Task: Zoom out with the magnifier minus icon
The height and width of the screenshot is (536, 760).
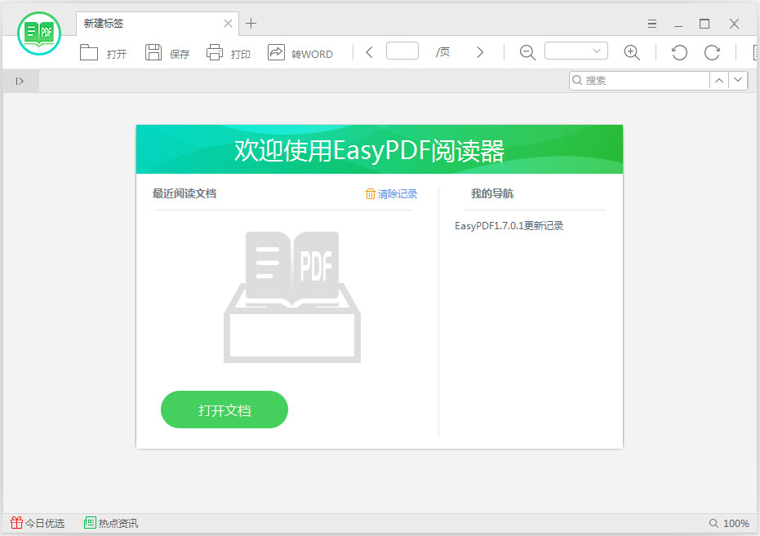Action: coord(527,52)
